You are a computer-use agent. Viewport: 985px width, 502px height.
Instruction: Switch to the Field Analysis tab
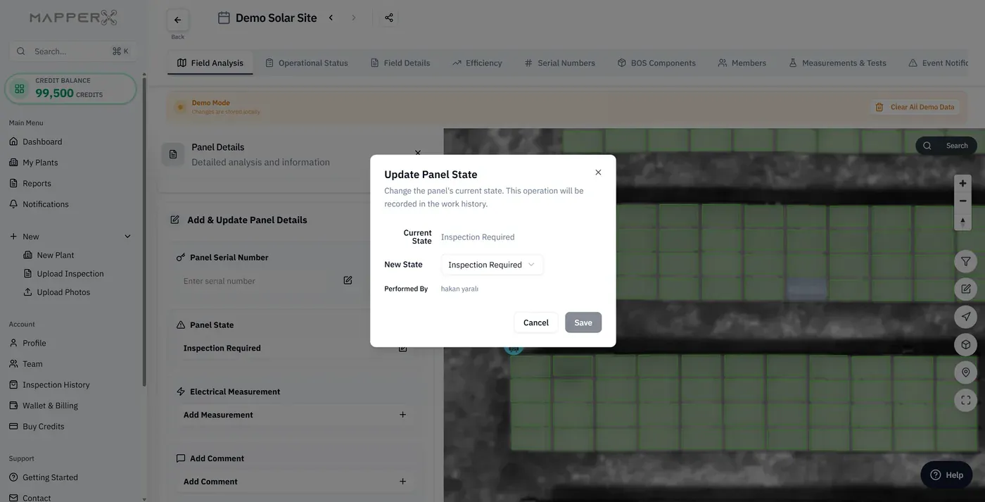[210, 63]
